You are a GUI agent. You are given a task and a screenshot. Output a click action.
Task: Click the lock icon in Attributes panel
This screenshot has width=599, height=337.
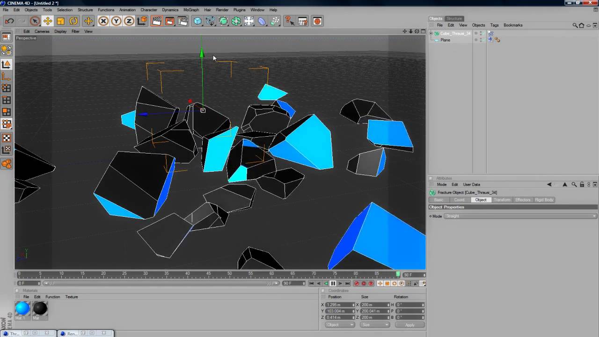coord(582,184)
